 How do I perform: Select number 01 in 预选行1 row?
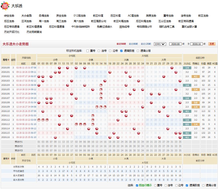point(39,142)
